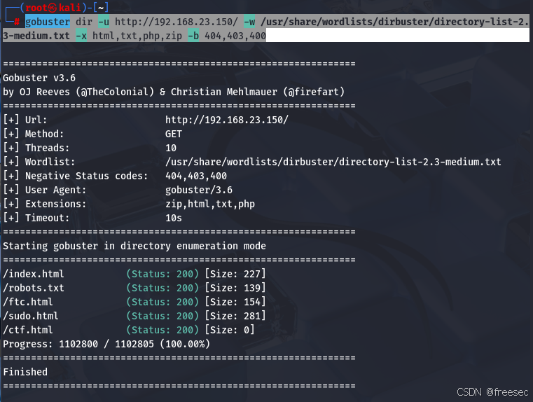
Task: Click the '/ctf.html' result entry
Action: pyautogui.click(x=28, y=330)
